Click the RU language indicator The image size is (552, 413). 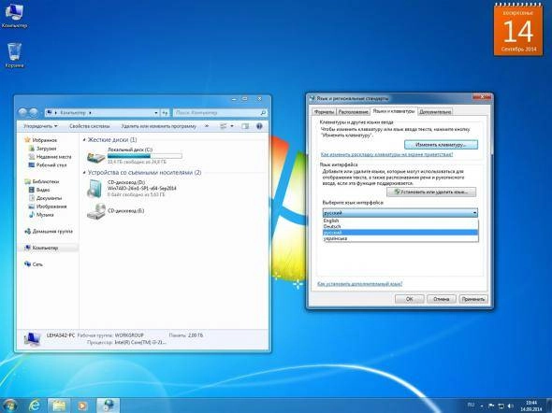471,405
